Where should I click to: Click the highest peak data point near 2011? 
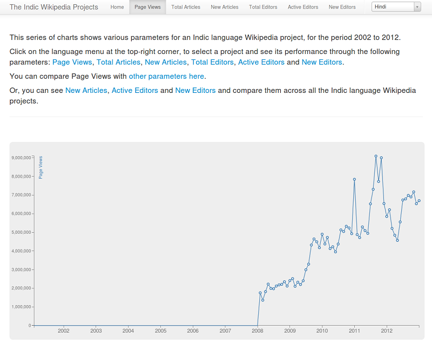click(x=375, y=156)
